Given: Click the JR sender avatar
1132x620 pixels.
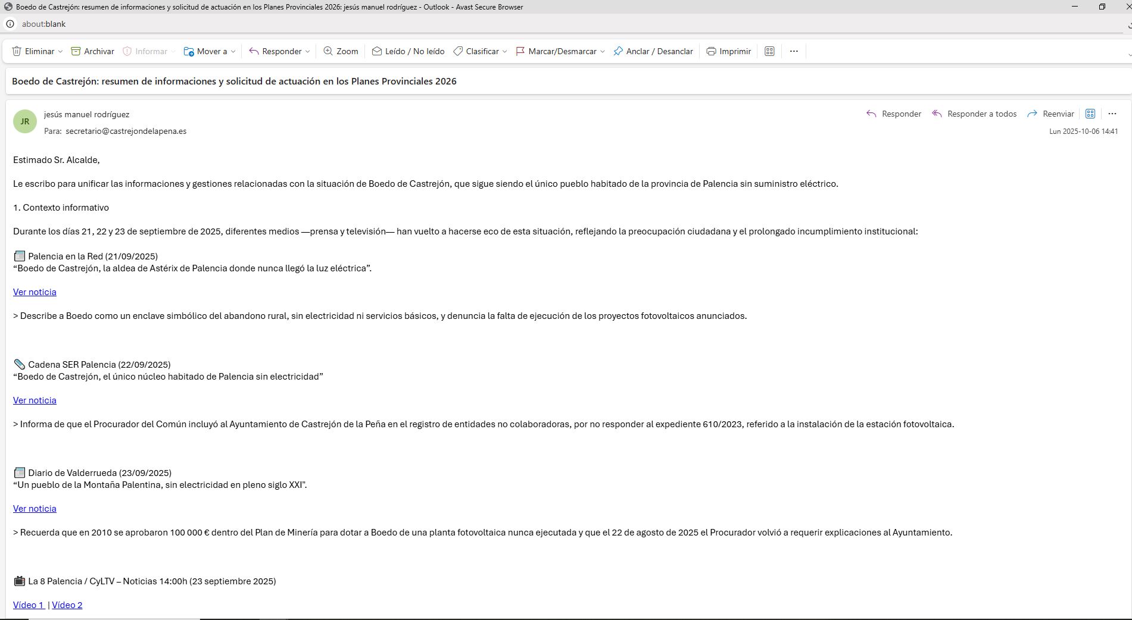Looking at the screenshot, I should point(25,121).
